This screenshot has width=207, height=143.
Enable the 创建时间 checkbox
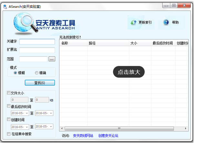pos(9,119)
